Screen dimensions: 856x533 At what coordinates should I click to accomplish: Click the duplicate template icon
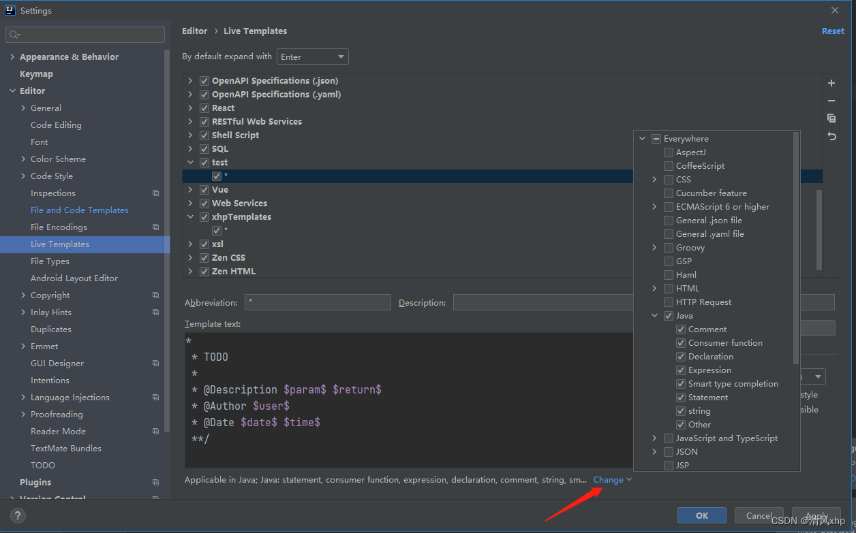click(x=831, y=118)
